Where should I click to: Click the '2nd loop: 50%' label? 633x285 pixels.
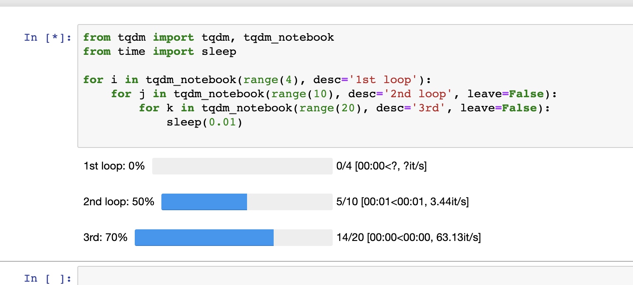(119, 202)
